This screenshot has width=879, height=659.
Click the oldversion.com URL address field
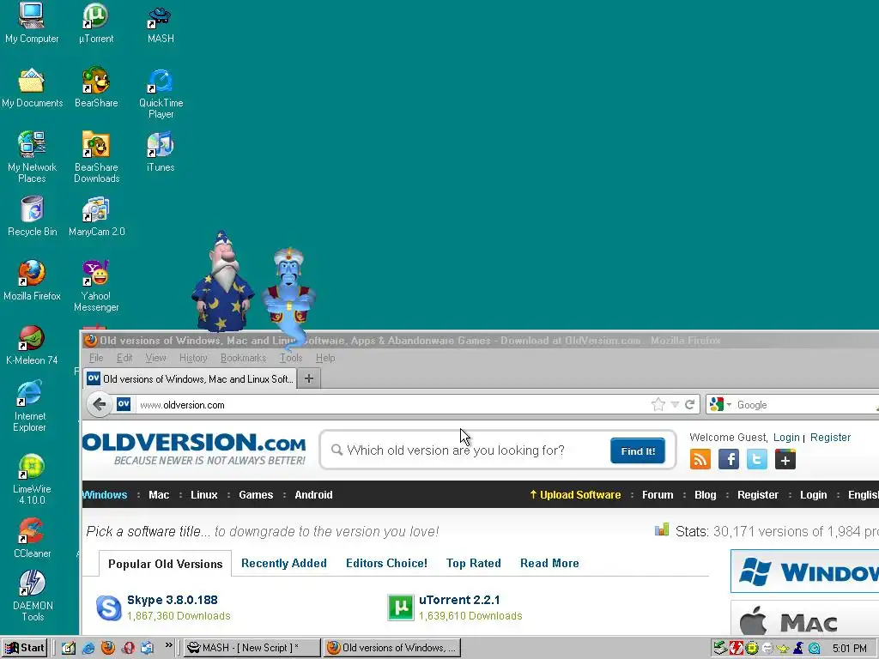click(x=392, y=405)
